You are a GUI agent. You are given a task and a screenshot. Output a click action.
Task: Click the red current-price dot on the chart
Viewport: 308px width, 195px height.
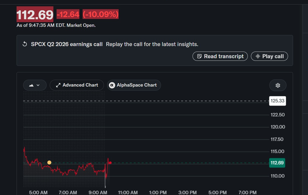110,163
